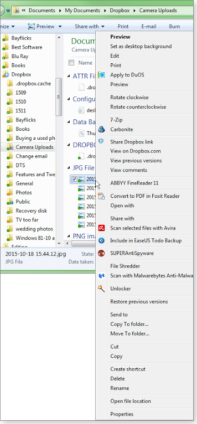Image resolution: width=197 pixels, height=424 pixels.
Task: Click the Carbonite icon in context menu
Action: coord(101,129)
